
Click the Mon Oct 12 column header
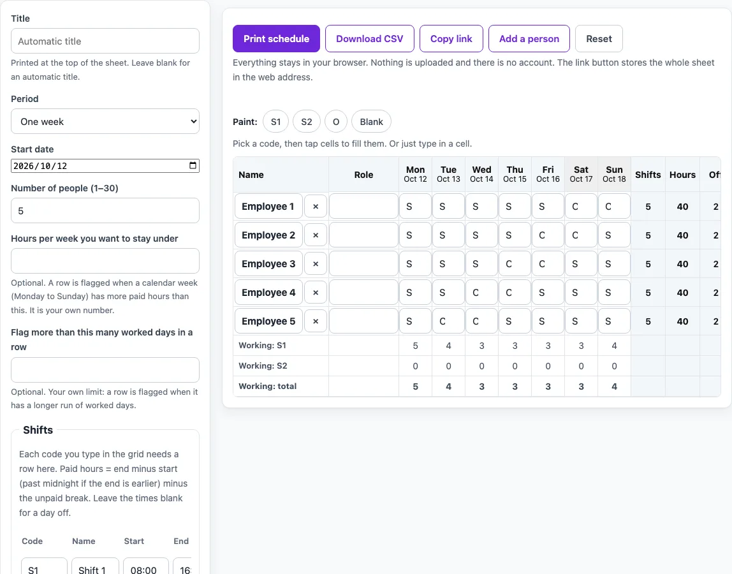pyautogui.click(x=416, y=174)
